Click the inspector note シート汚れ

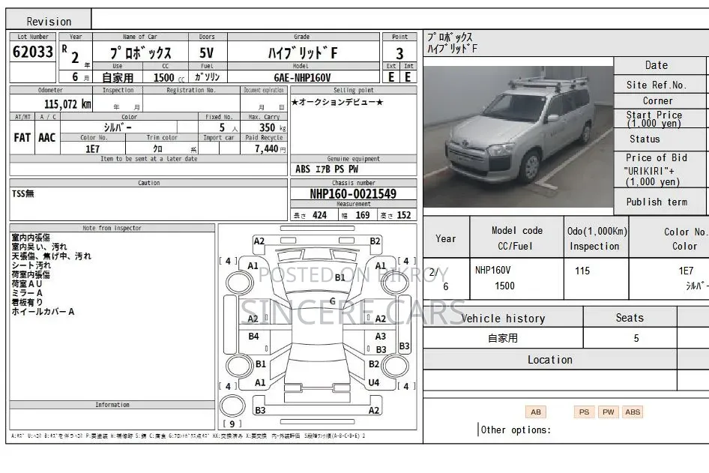tap(31, 265)
